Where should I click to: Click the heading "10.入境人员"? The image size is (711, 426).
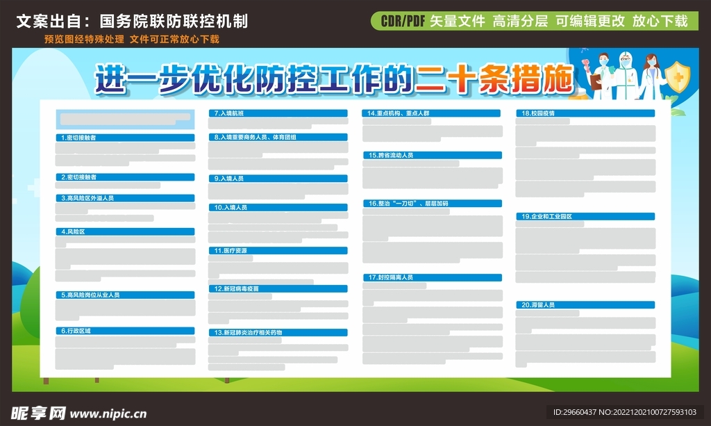coord(278,207)
